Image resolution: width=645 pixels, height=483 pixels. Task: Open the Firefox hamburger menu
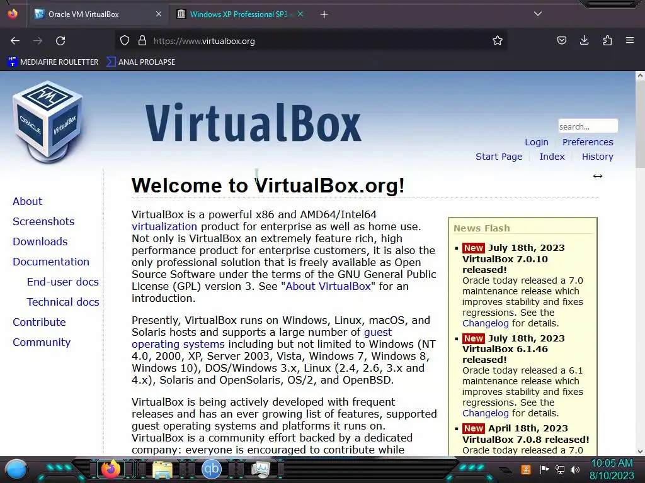point(630,40)
